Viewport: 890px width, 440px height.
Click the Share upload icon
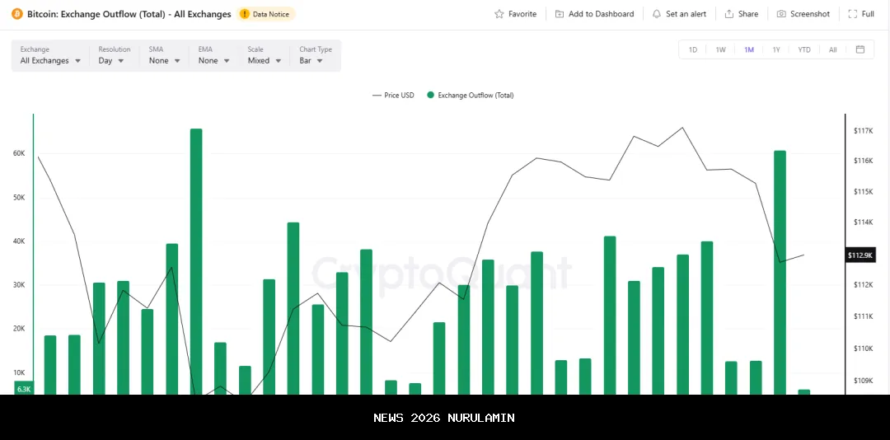pos(729,14)
